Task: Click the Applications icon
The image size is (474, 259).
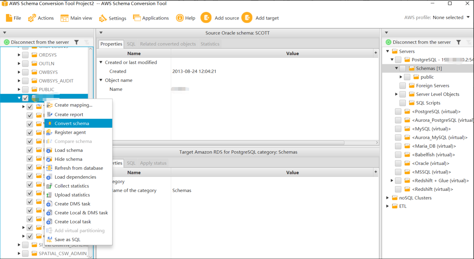Action: [x=137, y=18]
